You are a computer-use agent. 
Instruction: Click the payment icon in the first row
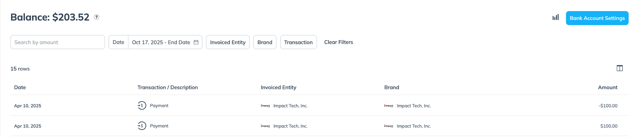(142, 106)
